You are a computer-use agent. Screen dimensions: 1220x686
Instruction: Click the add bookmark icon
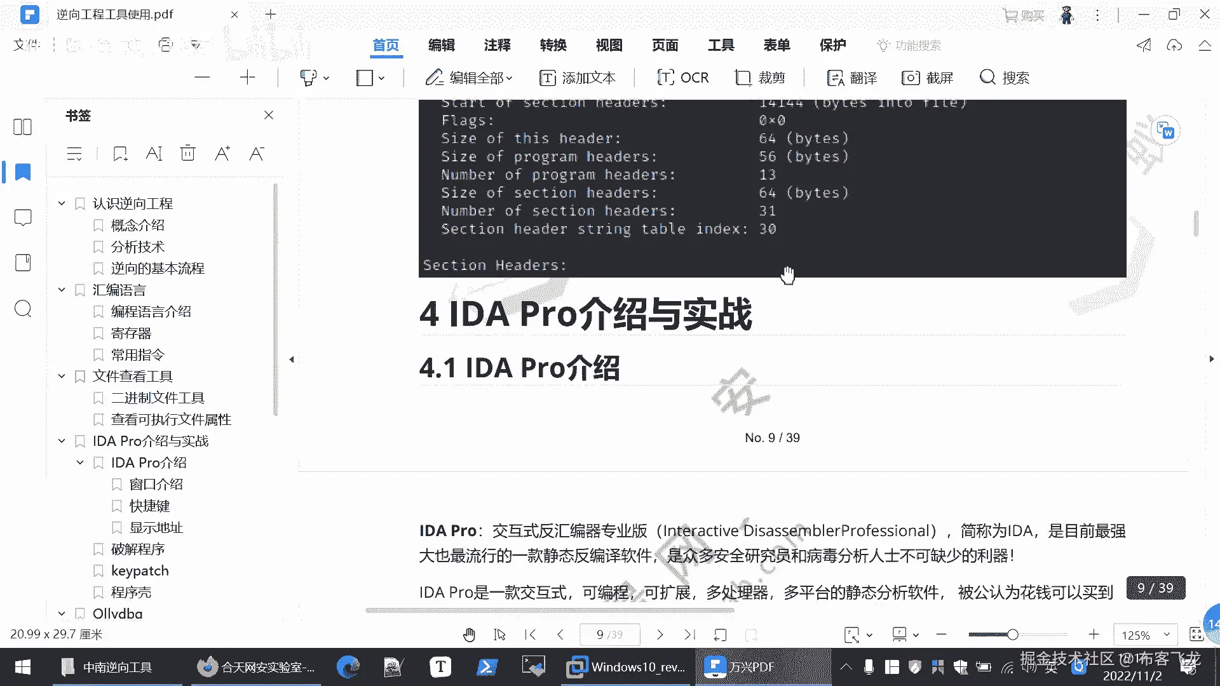[120, 154]
